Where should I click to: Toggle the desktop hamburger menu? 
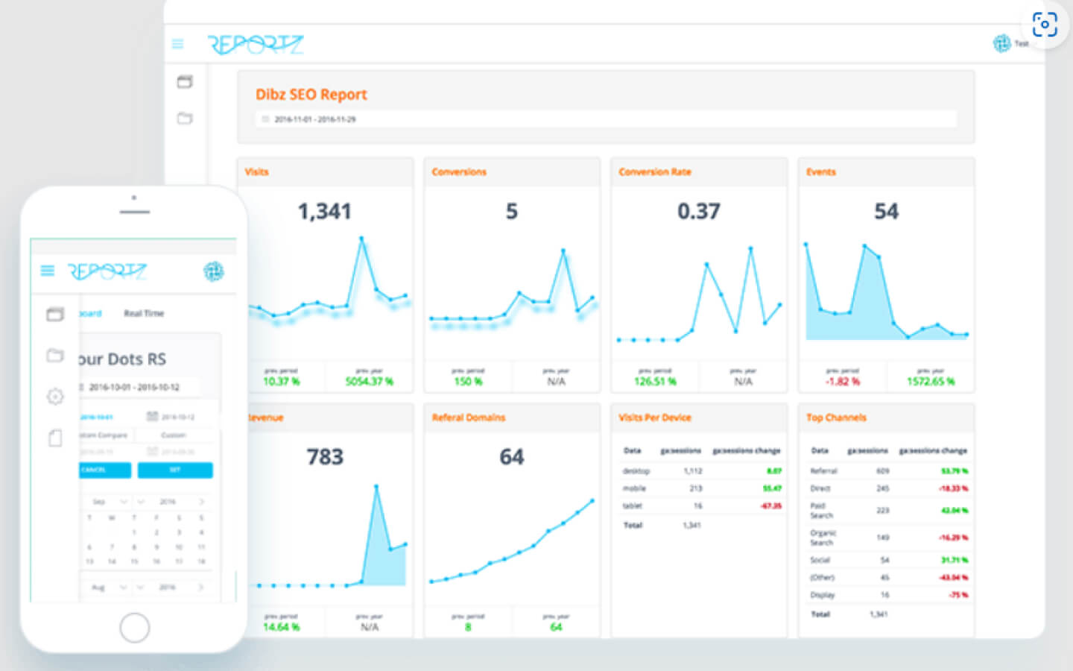coord(177,44)
